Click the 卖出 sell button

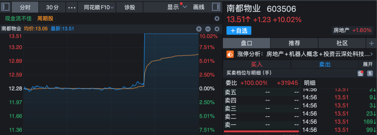[325, 65]
